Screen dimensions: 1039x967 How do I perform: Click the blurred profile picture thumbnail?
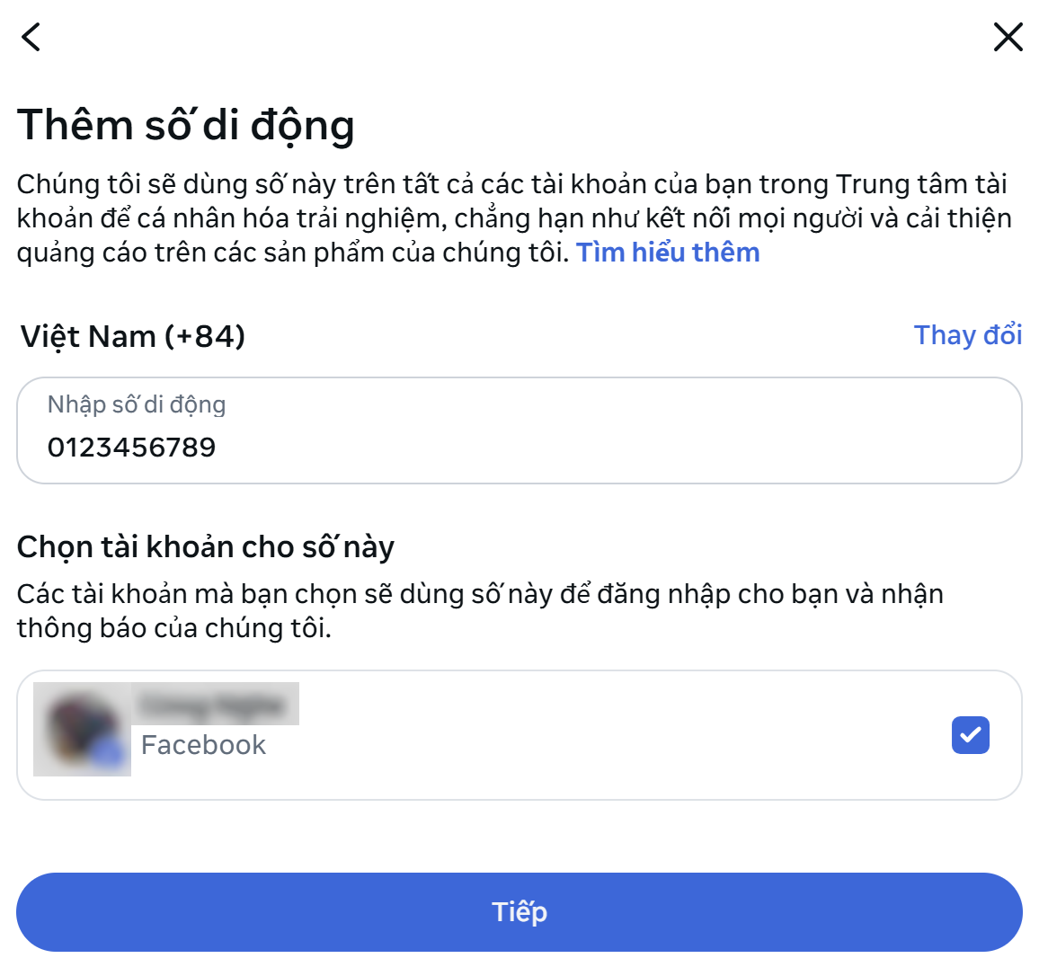(x=82, y=729)
